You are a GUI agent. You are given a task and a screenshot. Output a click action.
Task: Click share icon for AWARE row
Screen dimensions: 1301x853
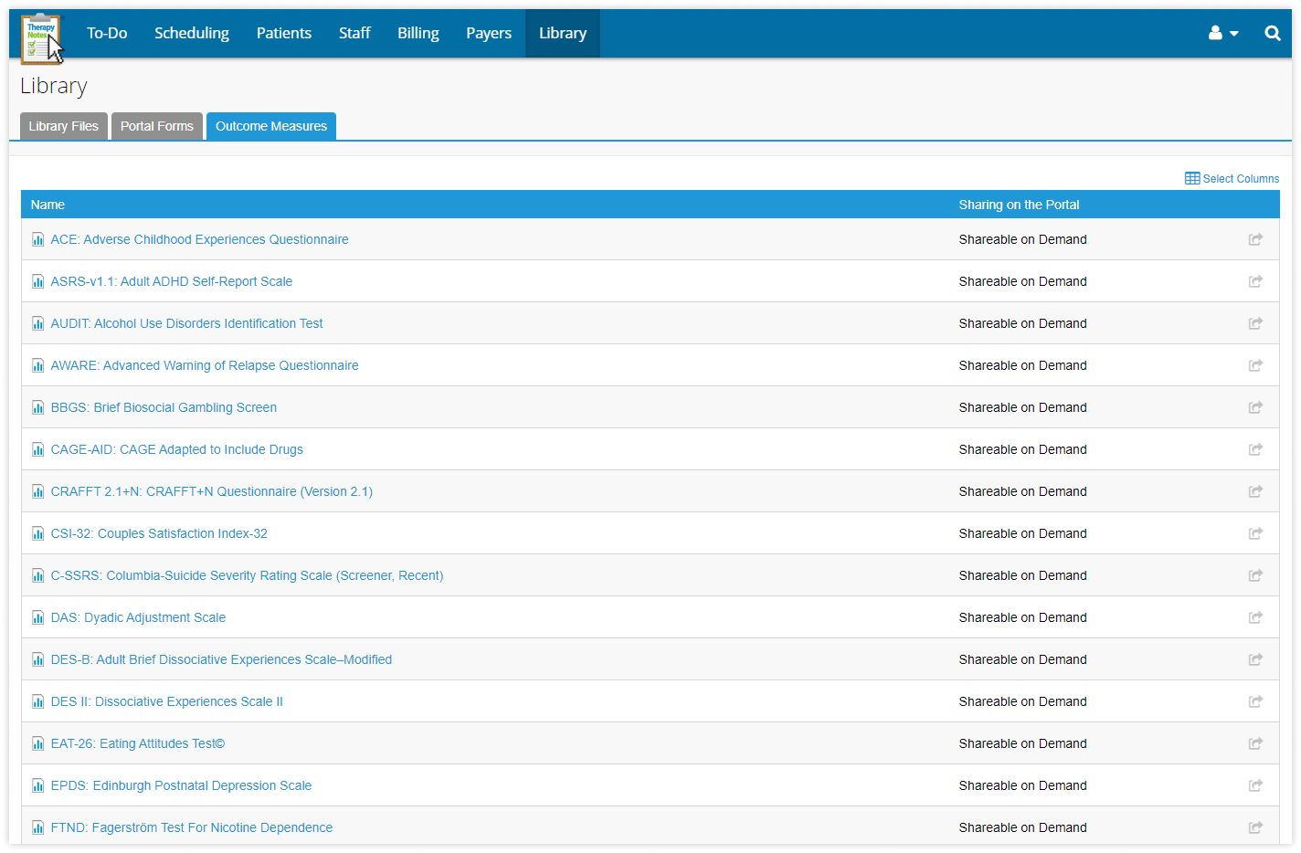pyautogui.click(x=1255, y=365)
